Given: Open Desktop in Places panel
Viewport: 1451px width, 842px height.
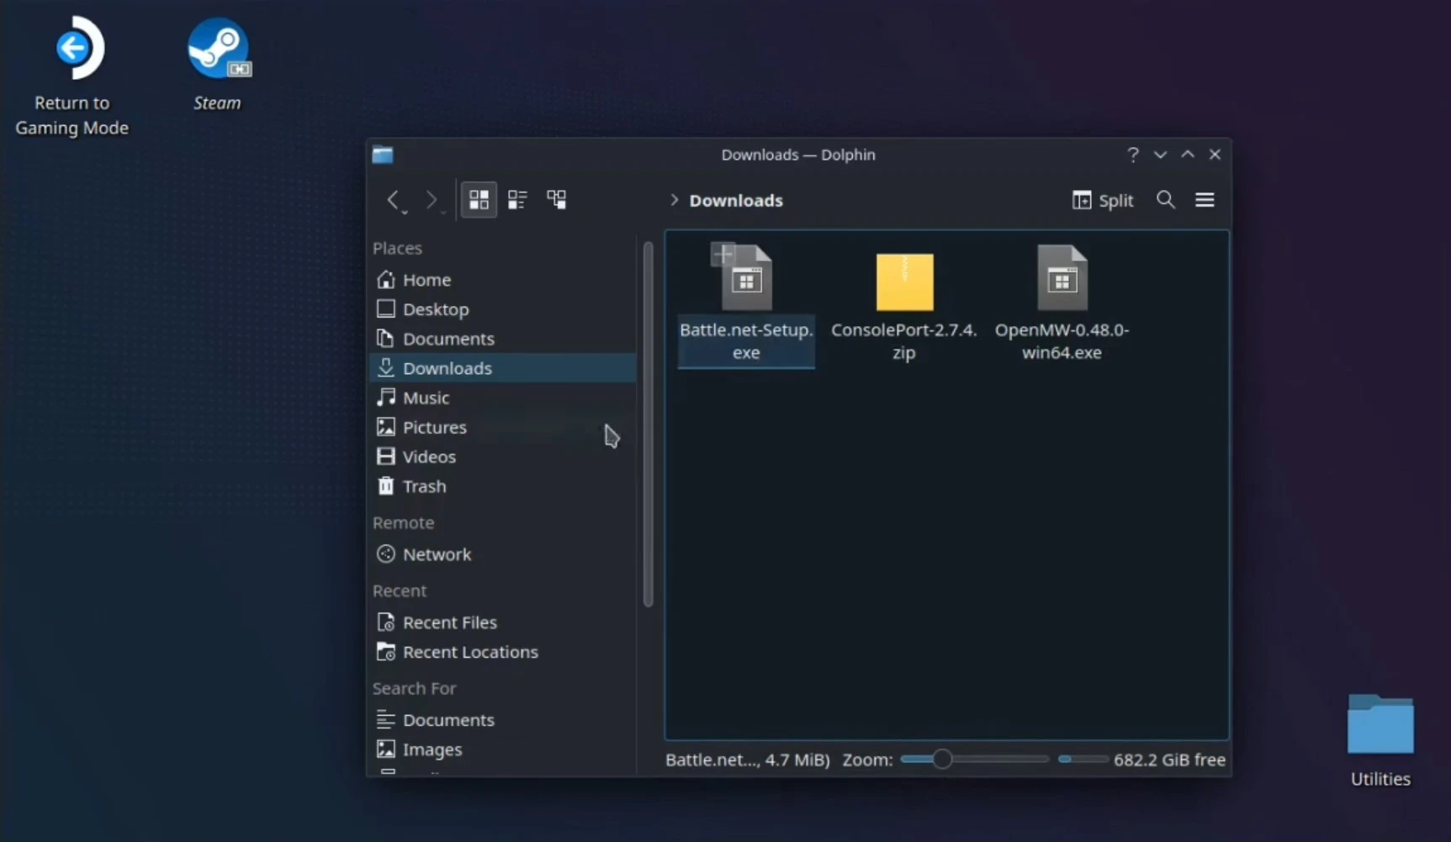Looking at the screenshot, I should pos(502,309).
